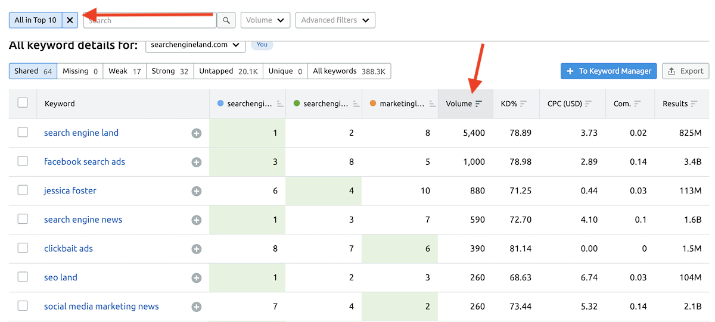The width and height of the screenshot is (715, 322).
Task: Add 'search engine news' with plus icon
Action: [197, 220]
